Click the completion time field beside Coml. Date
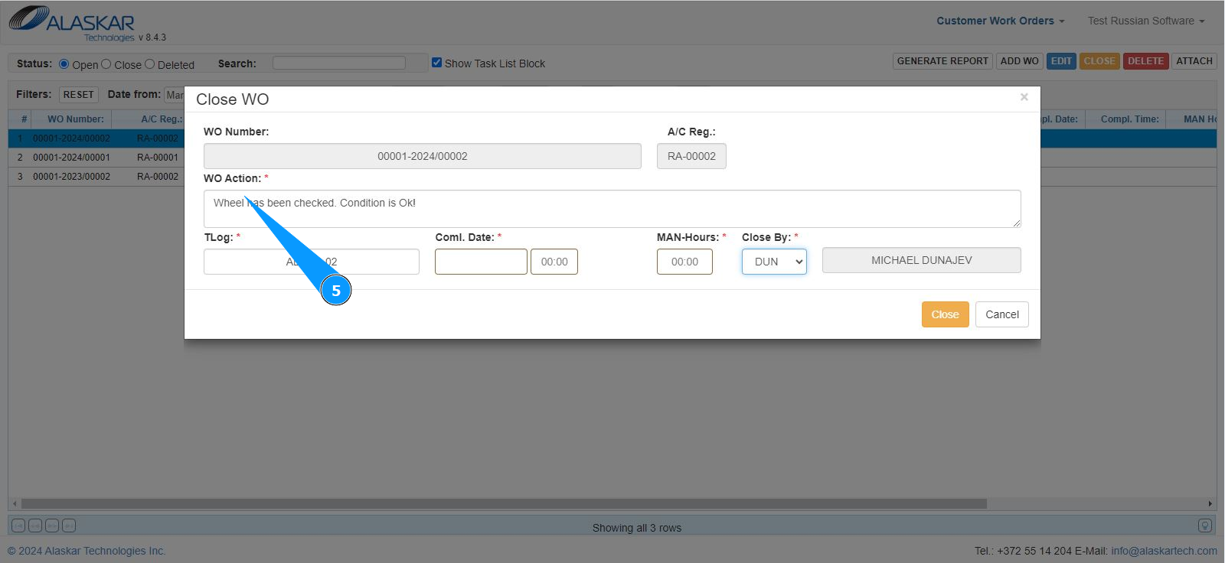The height and width of the screenshot is (563, 1225). click(554, 262)
